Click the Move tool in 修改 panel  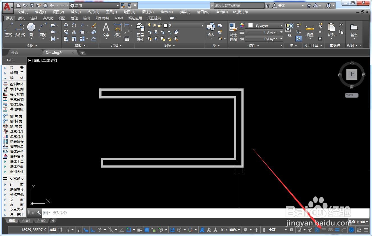click(66, 25)
